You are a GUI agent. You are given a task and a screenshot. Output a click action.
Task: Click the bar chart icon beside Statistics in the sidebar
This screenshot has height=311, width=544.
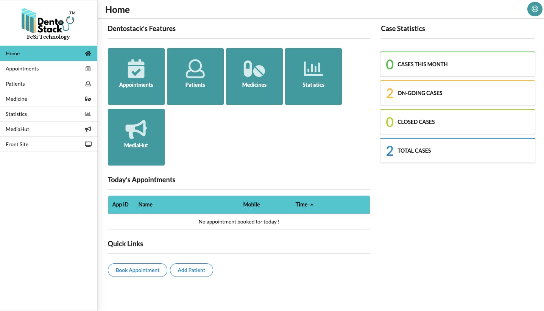(x=88, y=114)
